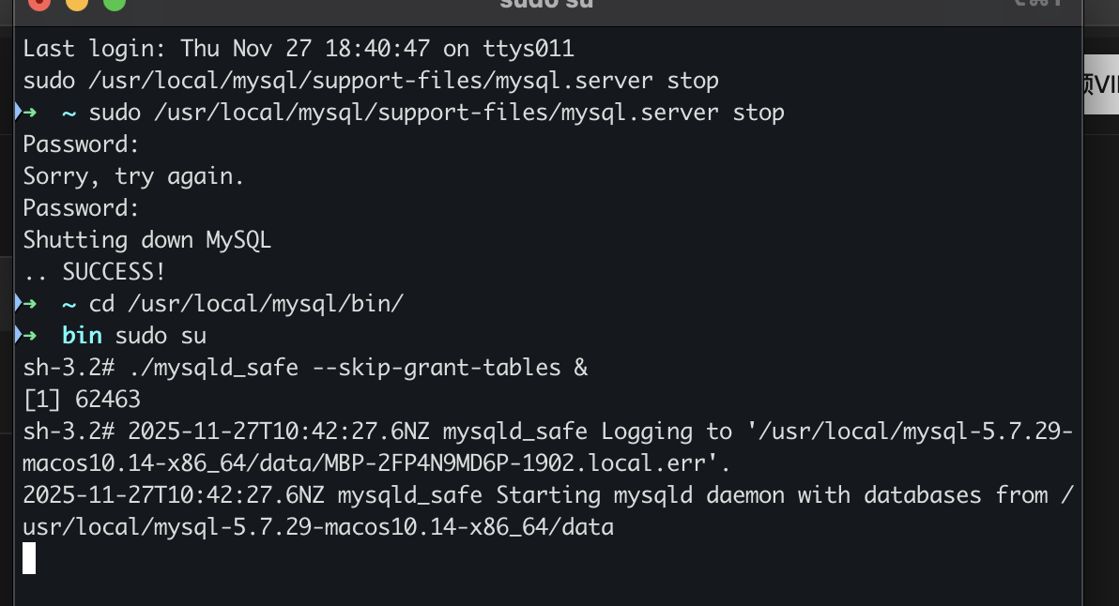Select the sudo su window title
This screenshot has width=1119, height=606.
(546, 6)
